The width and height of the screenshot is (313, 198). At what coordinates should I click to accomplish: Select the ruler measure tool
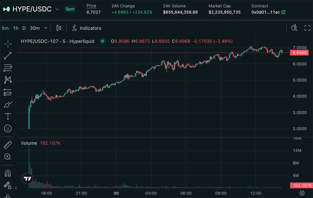coord(8,145)
